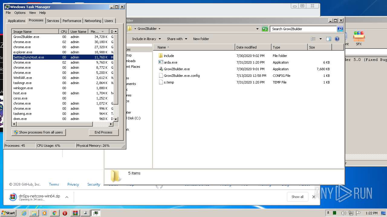This screenshot has width=387, height=217.
Task: Open Task Manager View menu
Action: click(x=32, y=13)
